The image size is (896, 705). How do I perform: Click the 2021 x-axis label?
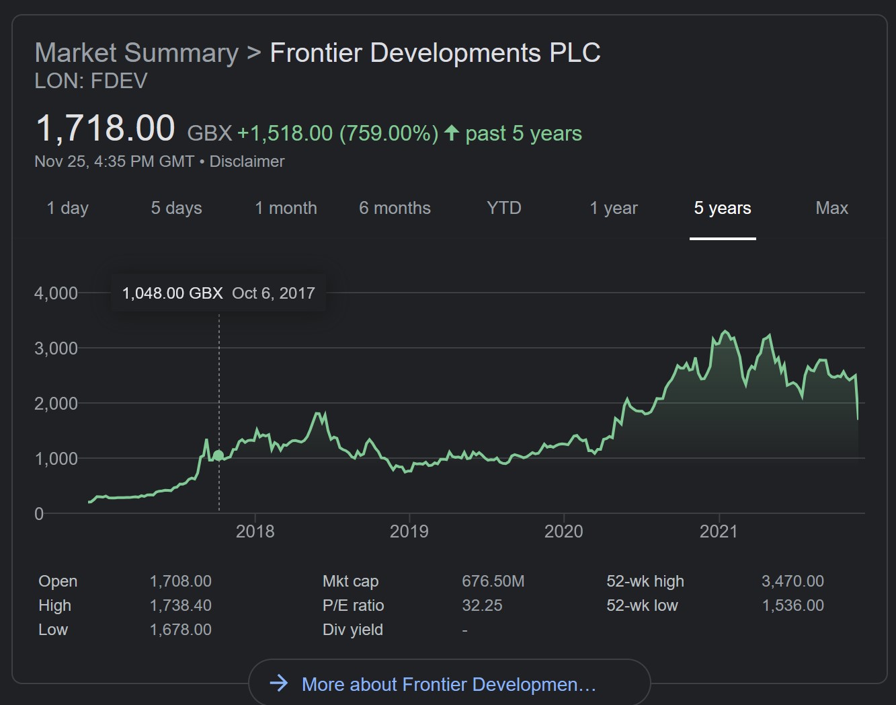pyautogui.click(x=719, y=531)
